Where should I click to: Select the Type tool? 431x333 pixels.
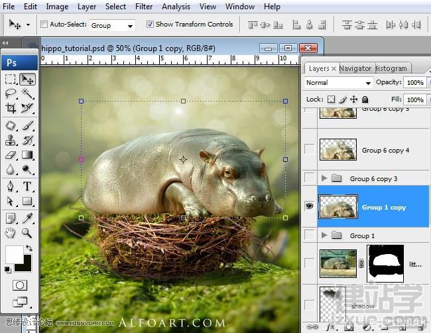[x=27, y=186]
